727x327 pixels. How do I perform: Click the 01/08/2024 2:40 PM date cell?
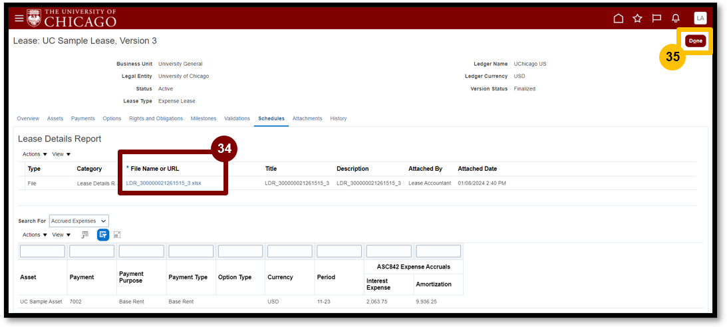pyautogui.click(x=482, y=183)
